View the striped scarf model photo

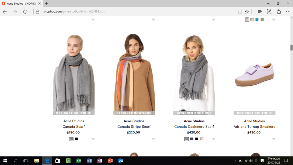[x=134, y=74]
